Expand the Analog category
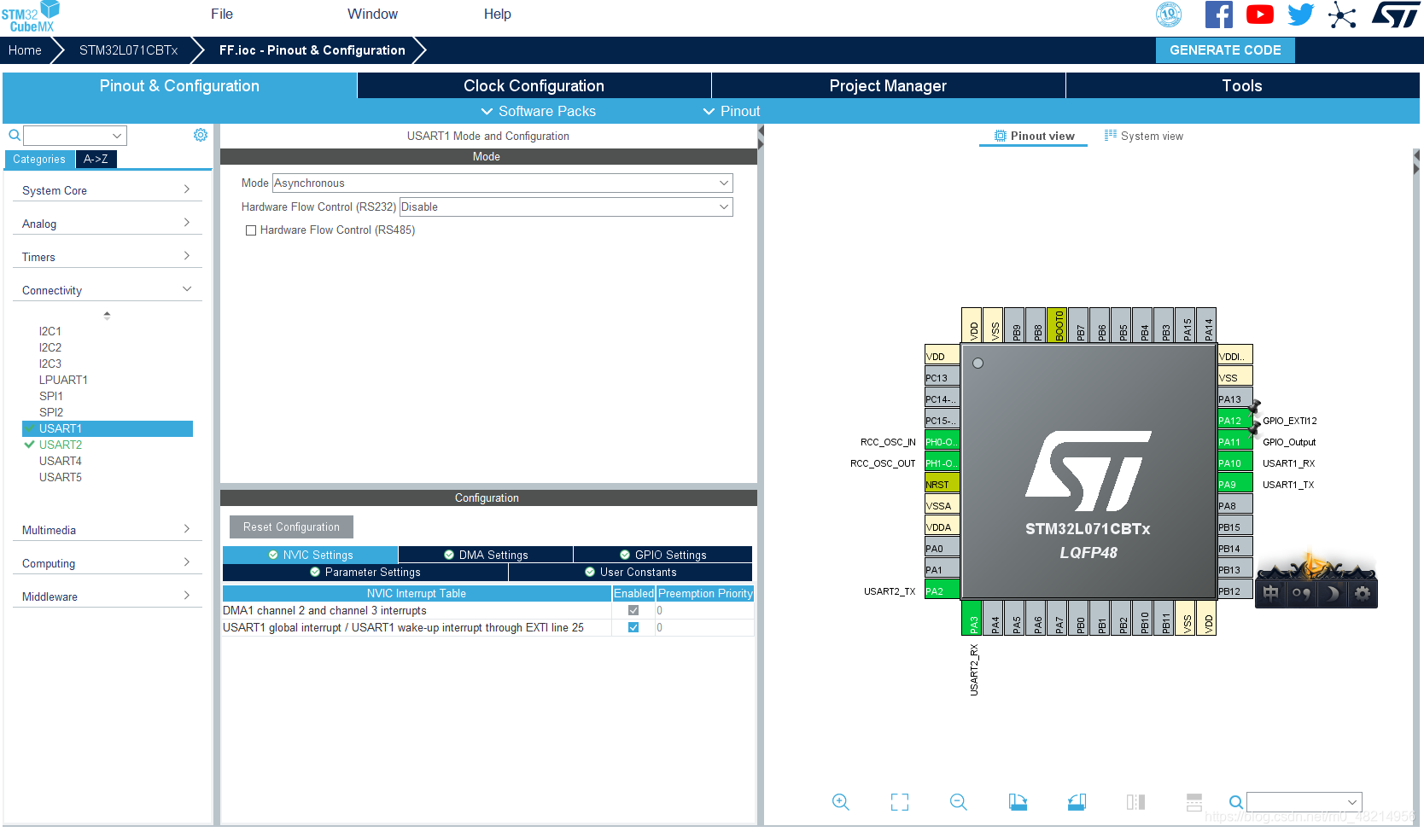1424x832 pixels. (x=107, y=224)
